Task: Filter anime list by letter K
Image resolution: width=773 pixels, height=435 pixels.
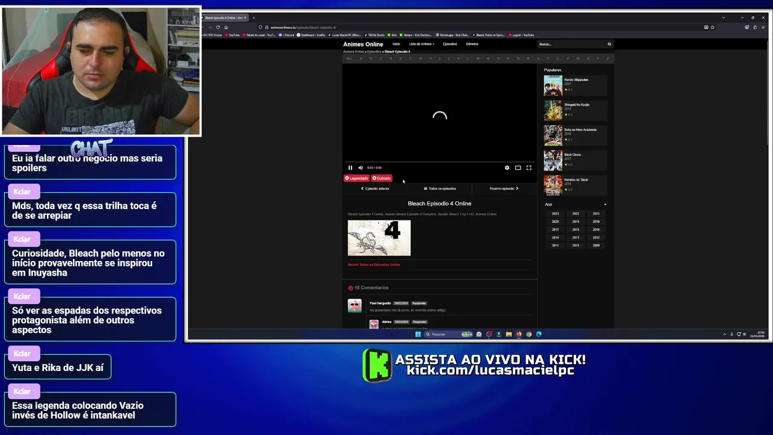Action: point(459,59)
